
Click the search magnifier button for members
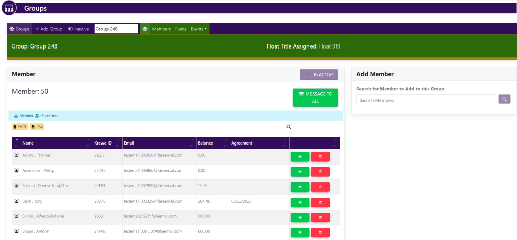point(504,100)
